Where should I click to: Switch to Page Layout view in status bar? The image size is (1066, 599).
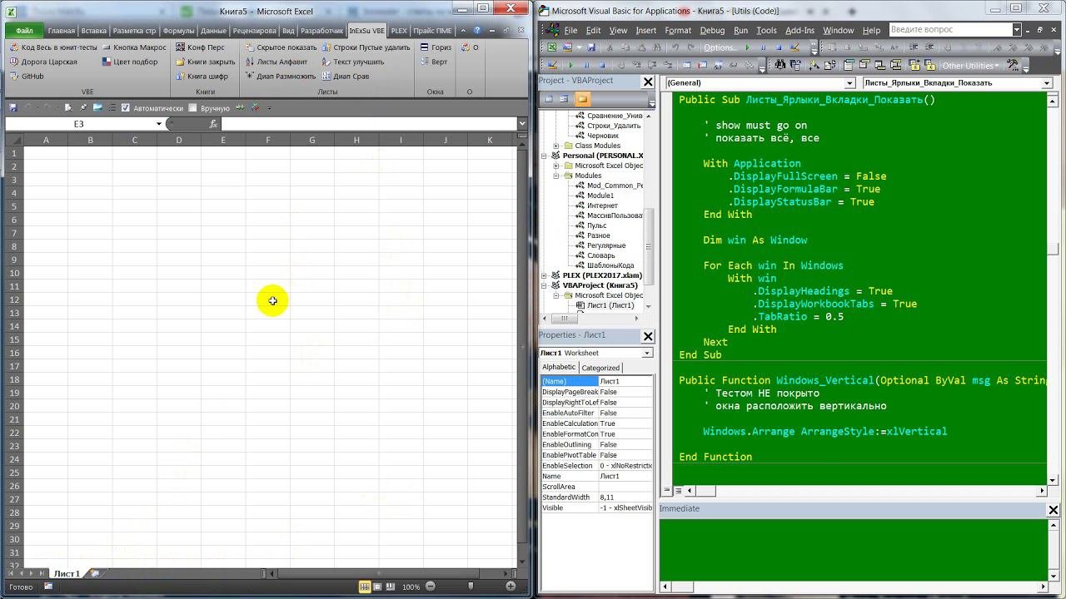click(x=378, y=587)
